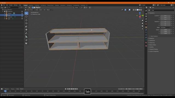175x98 pixels.
Task: Hide the Collection in outliner
Action: click(22, 11)
